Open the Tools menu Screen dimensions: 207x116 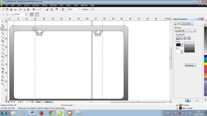pyautogui.click(x=76, y=5)
